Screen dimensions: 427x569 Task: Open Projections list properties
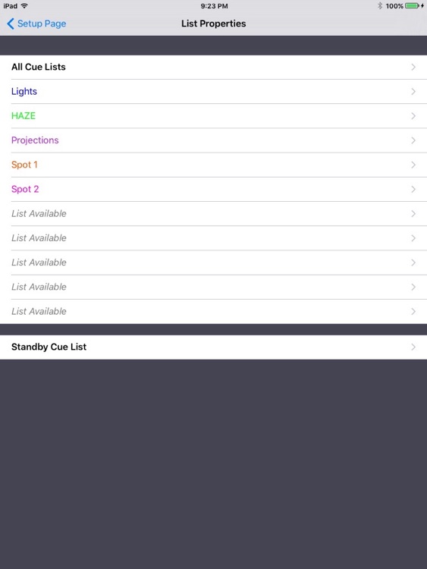click(x=213, y=140)
